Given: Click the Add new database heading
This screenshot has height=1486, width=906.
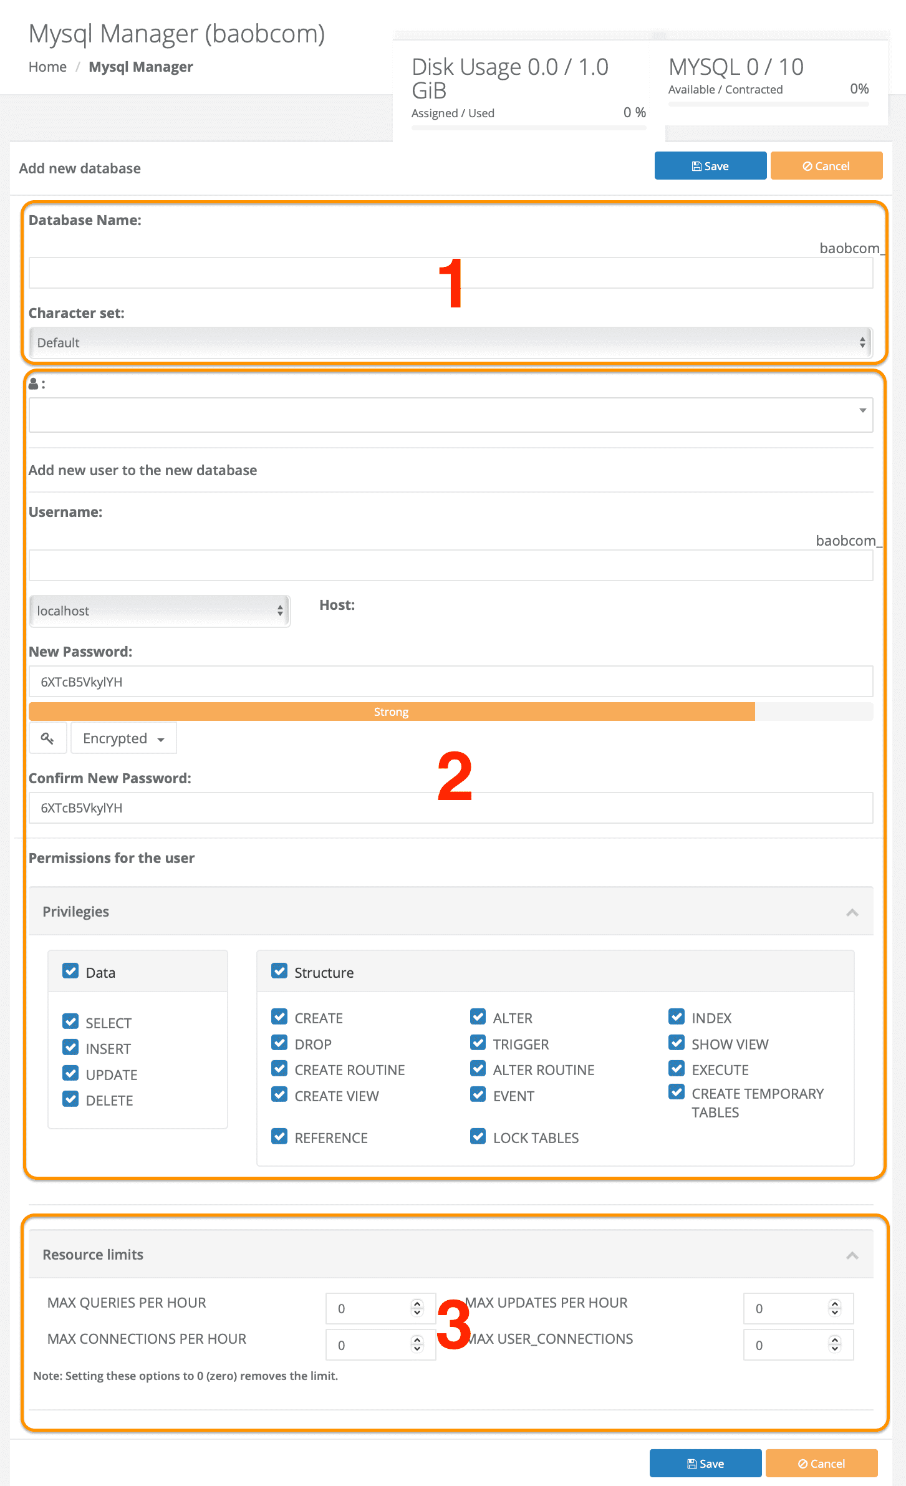Looking at the screenshot, I should [80, 168].
